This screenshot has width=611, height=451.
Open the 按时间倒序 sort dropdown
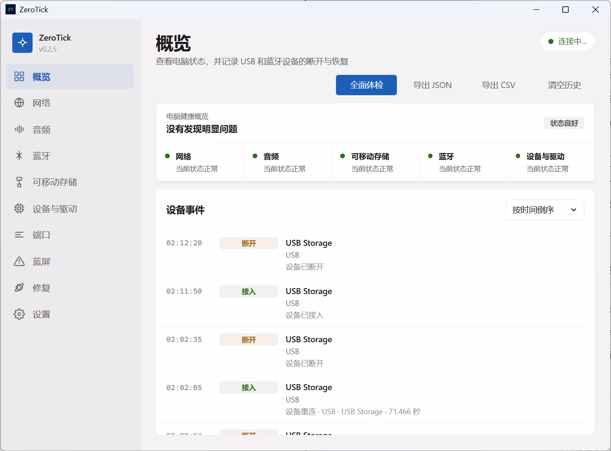coord(545,210)
